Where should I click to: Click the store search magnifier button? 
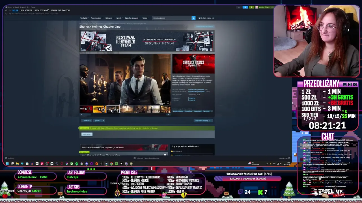pyautogui.click(x=193, y=18)
